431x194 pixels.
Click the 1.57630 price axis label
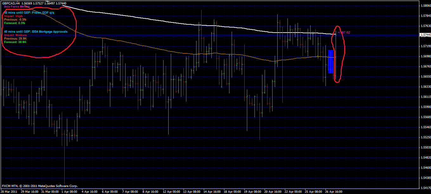pyautogui.click(x=425, y=26)
